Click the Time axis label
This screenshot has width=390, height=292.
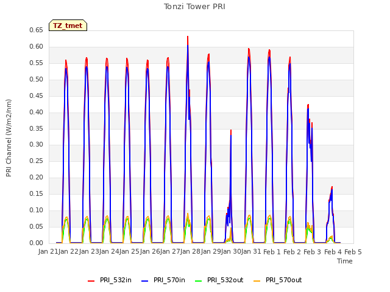click(345, 261)
